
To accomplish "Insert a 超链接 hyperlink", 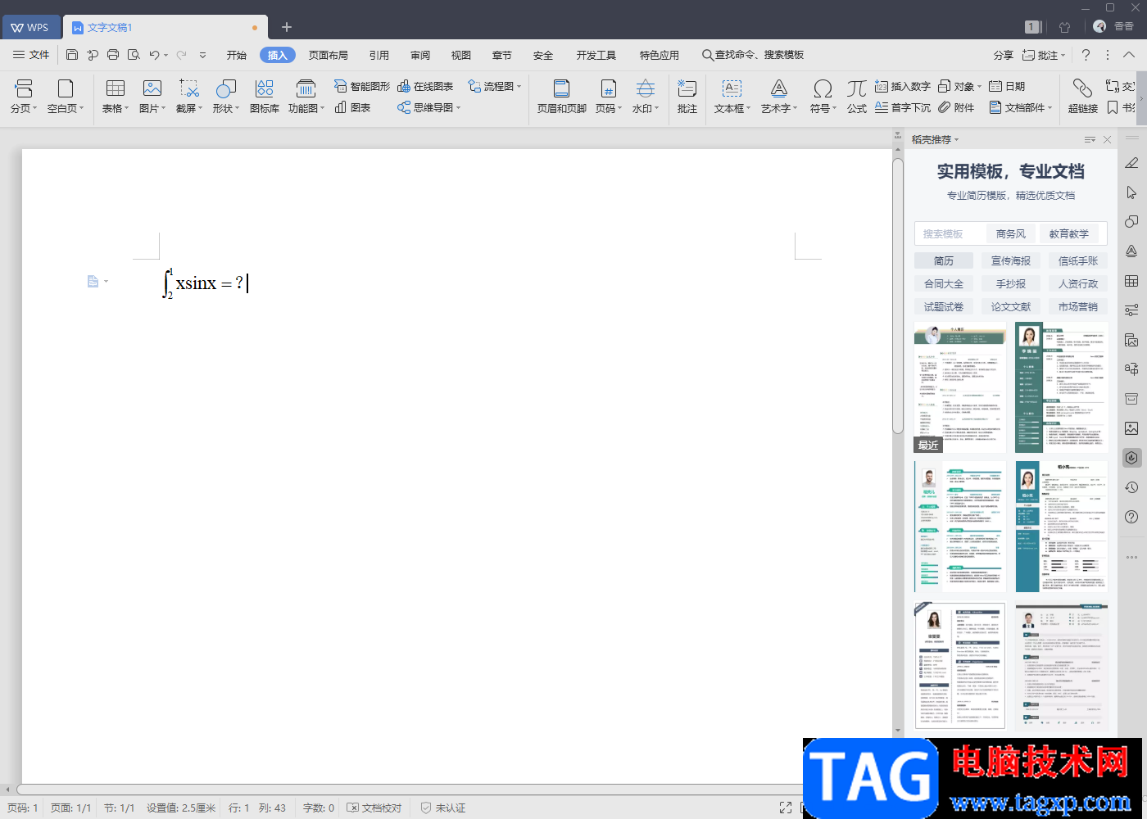I will pyautogui.click(x=1082, y=96).
